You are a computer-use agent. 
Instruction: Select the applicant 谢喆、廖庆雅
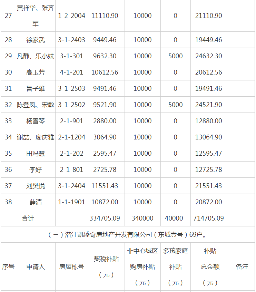coord(36,137)
